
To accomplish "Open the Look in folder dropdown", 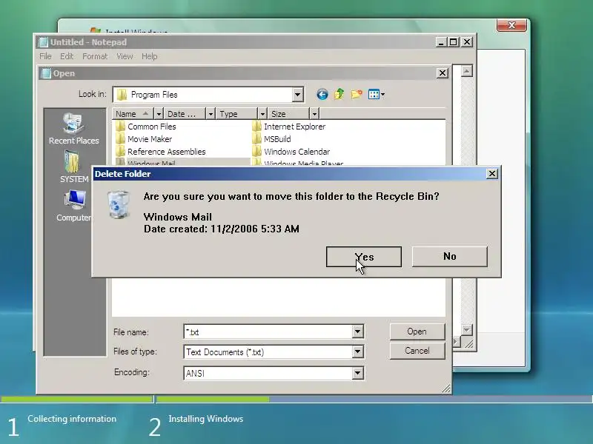I will pos(298,95).
